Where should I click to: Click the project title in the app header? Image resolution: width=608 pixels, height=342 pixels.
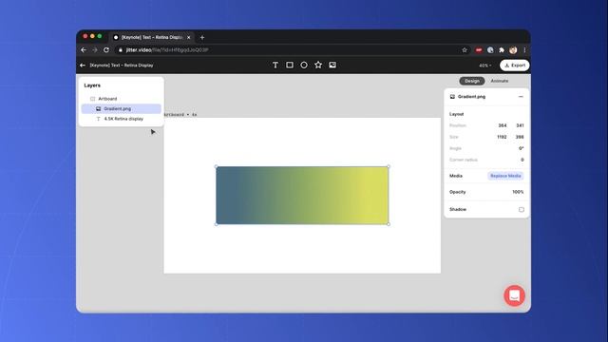[x=122, y=66]
